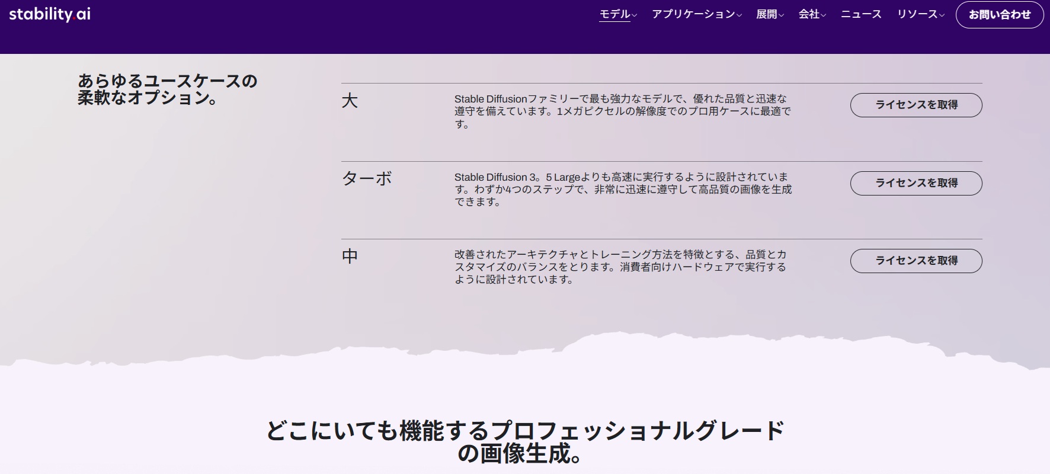
Task: Click the あらゆるユースケースの柔軟なオプション heading
Action: (x=168, y=89)
